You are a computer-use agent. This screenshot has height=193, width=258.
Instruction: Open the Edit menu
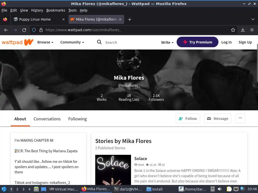pyautogui.click(x=14, y=10)
